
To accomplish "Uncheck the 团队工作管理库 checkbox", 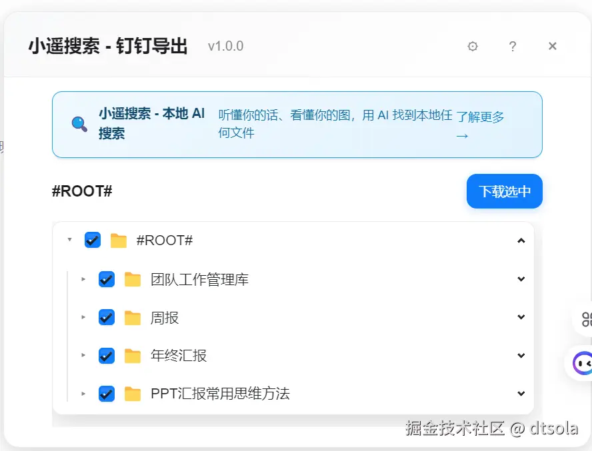I will click(107, 279).
